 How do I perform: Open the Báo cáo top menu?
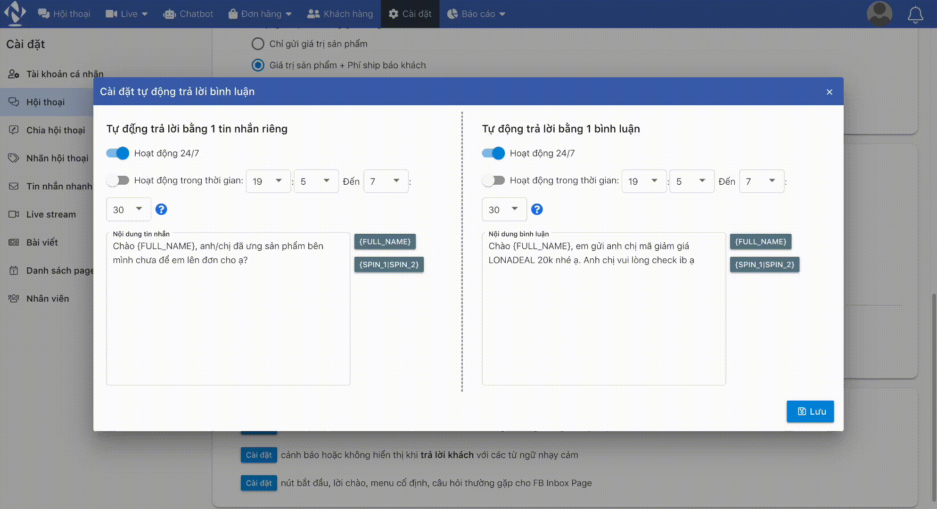(476, 14)
